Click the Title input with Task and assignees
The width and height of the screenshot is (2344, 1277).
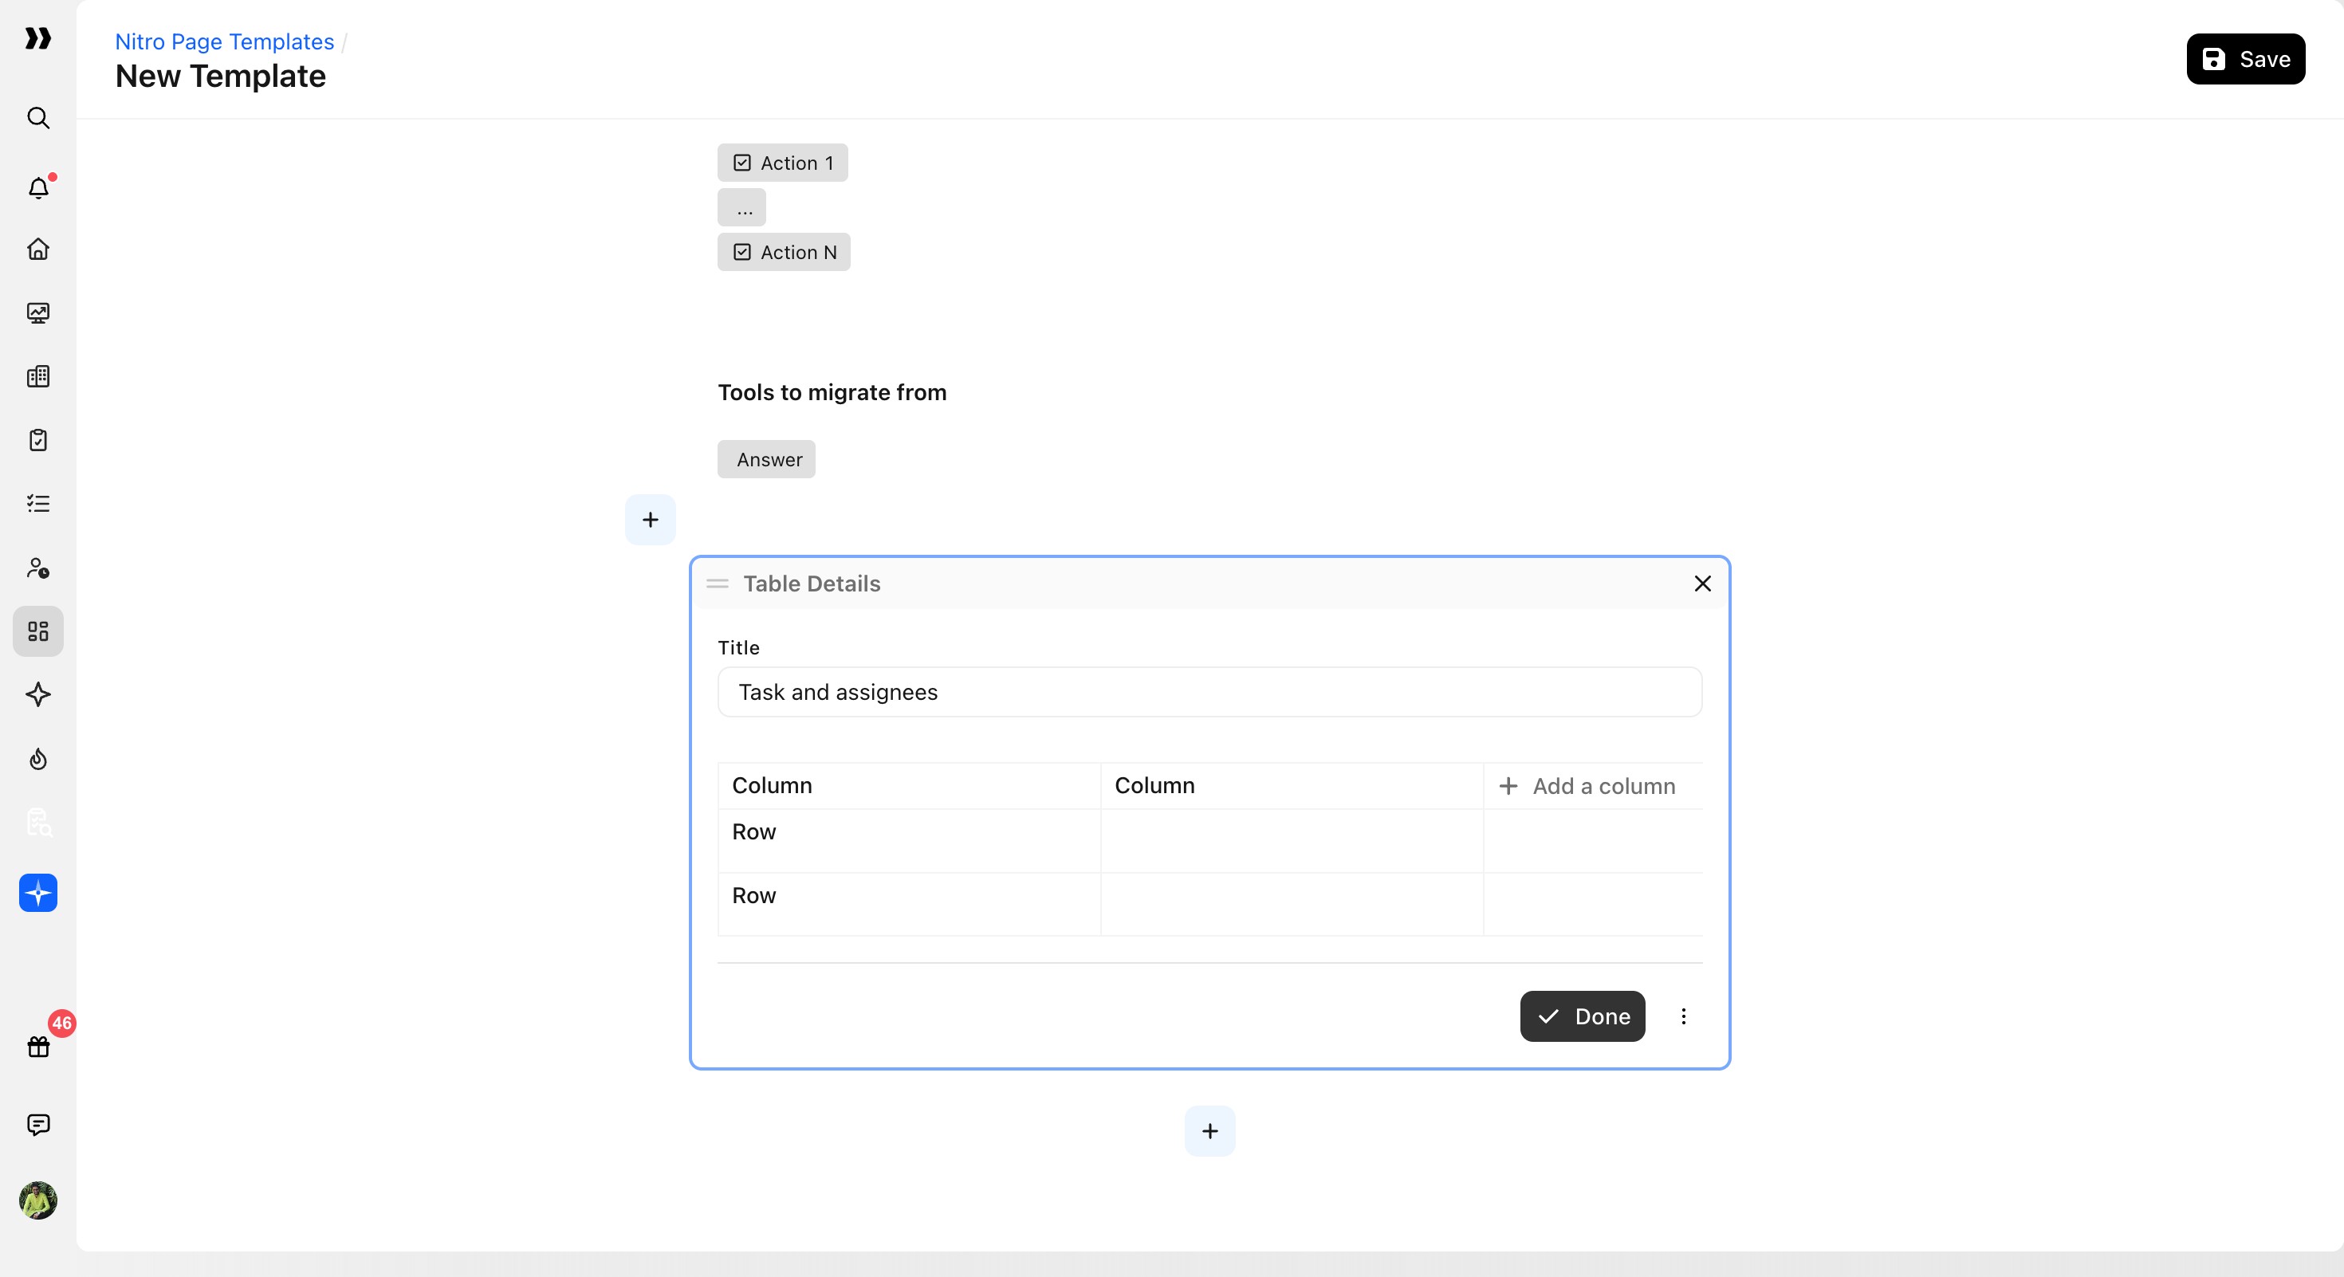tap(1210, 692)
